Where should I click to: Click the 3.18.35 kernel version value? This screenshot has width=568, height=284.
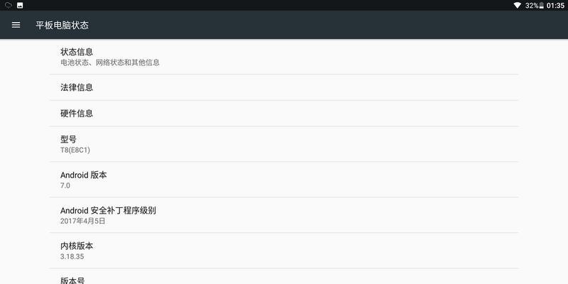point(72,256)
